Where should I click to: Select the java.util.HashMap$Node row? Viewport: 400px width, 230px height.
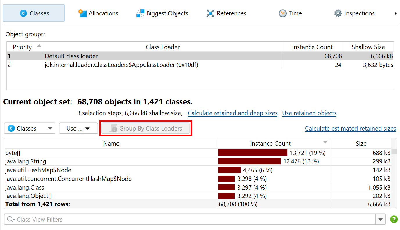point(198,170)
